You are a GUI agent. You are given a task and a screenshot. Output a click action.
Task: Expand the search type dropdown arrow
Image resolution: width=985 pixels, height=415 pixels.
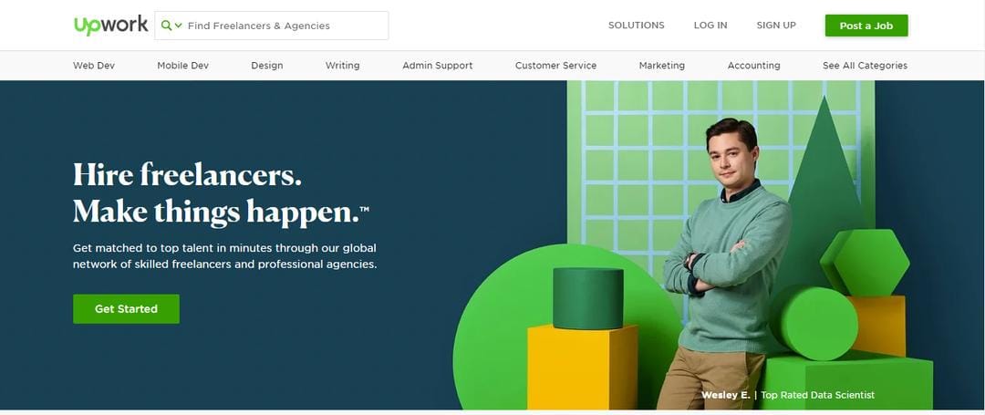click(179, 26)
